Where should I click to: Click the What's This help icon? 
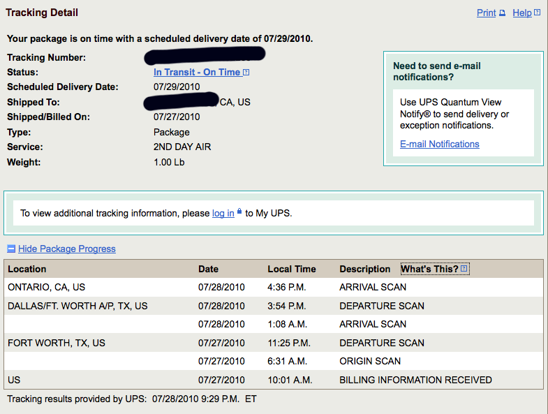coord(464,269)
